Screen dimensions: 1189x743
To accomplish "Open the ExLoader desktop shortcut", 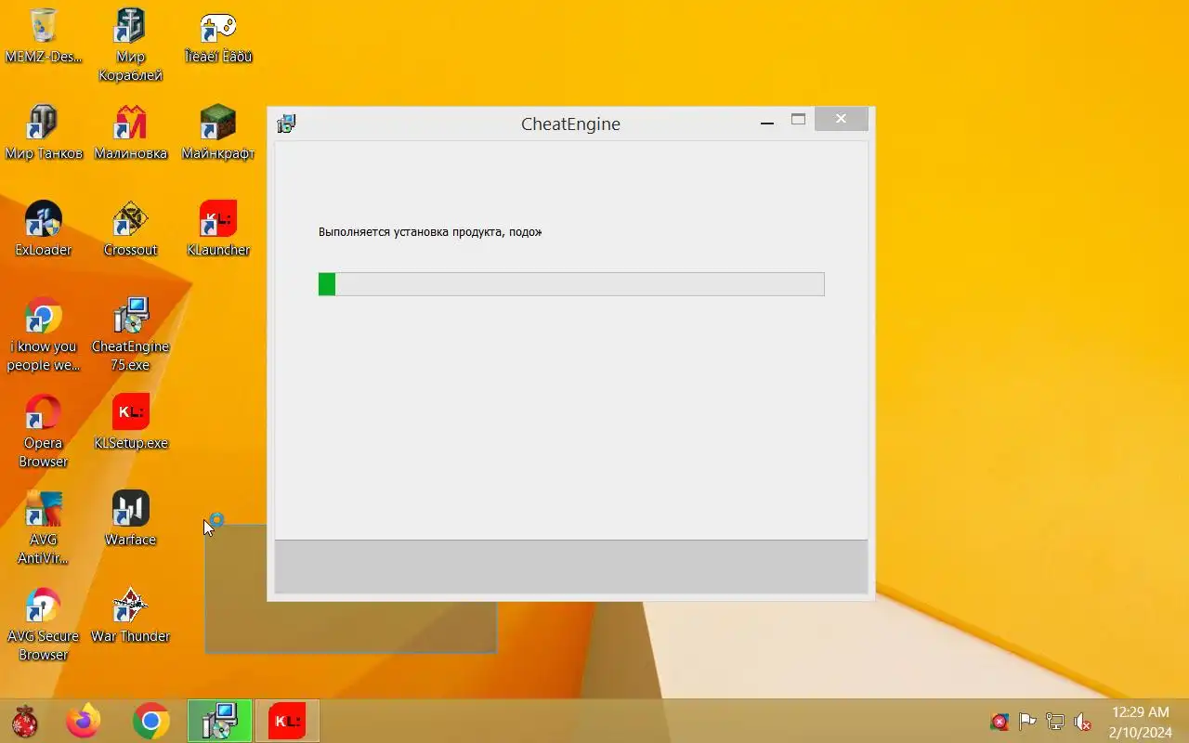I will click(x=43, y=228).
